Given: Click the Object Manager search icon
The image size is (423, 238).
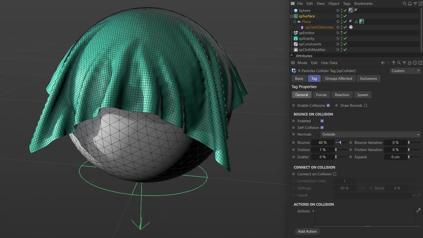Looking at the screenshot, I should point(405,3).
